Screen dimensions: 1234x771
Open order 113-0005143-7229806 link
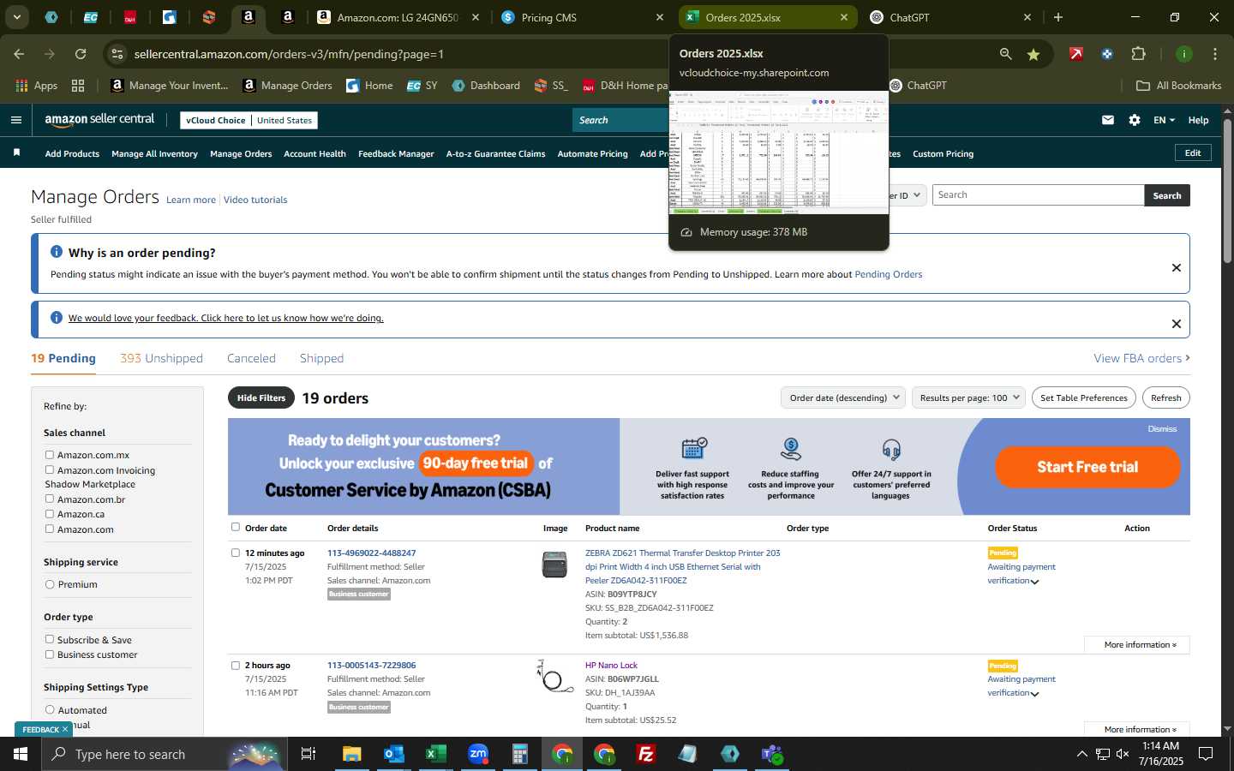coord(371,665)
